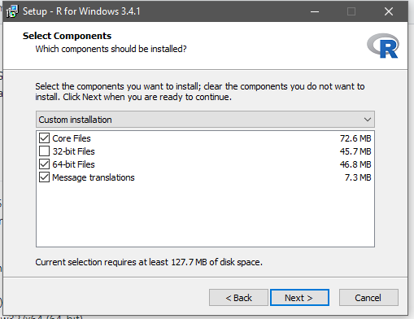Screen dimensions: 414x319
Task: Enable the 32-bit Files checkbox
Action: [x=44, y=151]
